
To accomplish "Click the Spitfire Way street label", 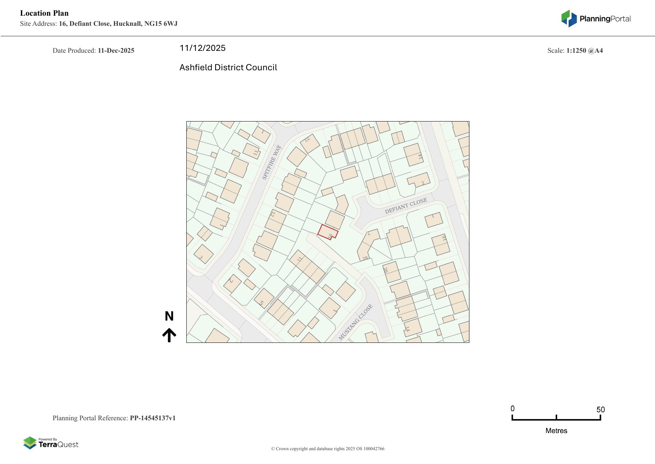I will (x=271, y=162).
